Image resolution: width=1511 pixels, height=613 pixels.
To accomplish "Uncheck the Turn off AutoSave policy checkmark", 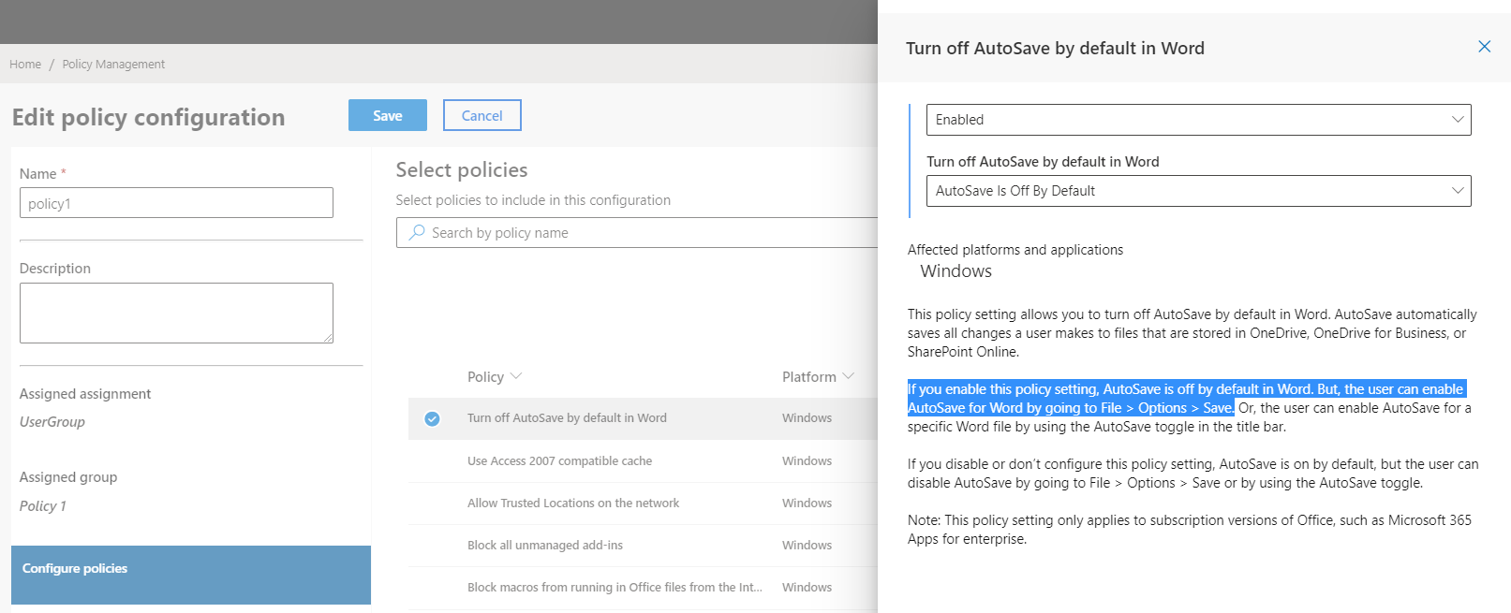I will click(x=432, y=418).
